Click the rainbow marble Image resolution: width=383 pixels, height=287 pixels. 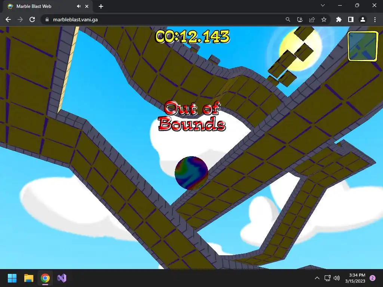point(191,173)
